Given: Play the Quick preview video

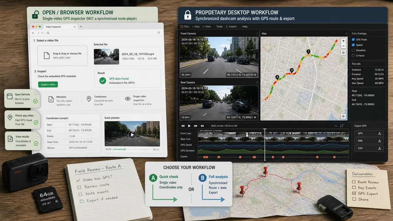Looking at the screenshot, I should 132,134.
